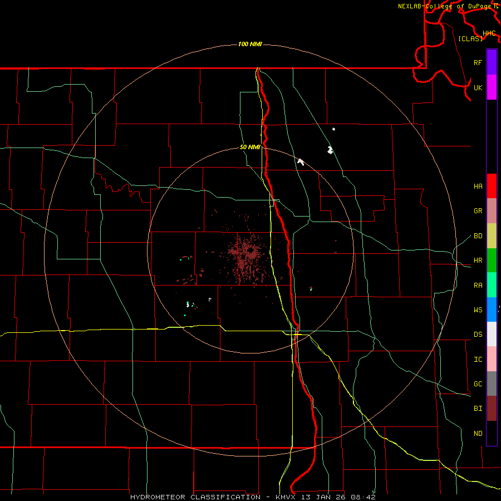
Task: Click the GR legend label
Action: tap(478, 211)
